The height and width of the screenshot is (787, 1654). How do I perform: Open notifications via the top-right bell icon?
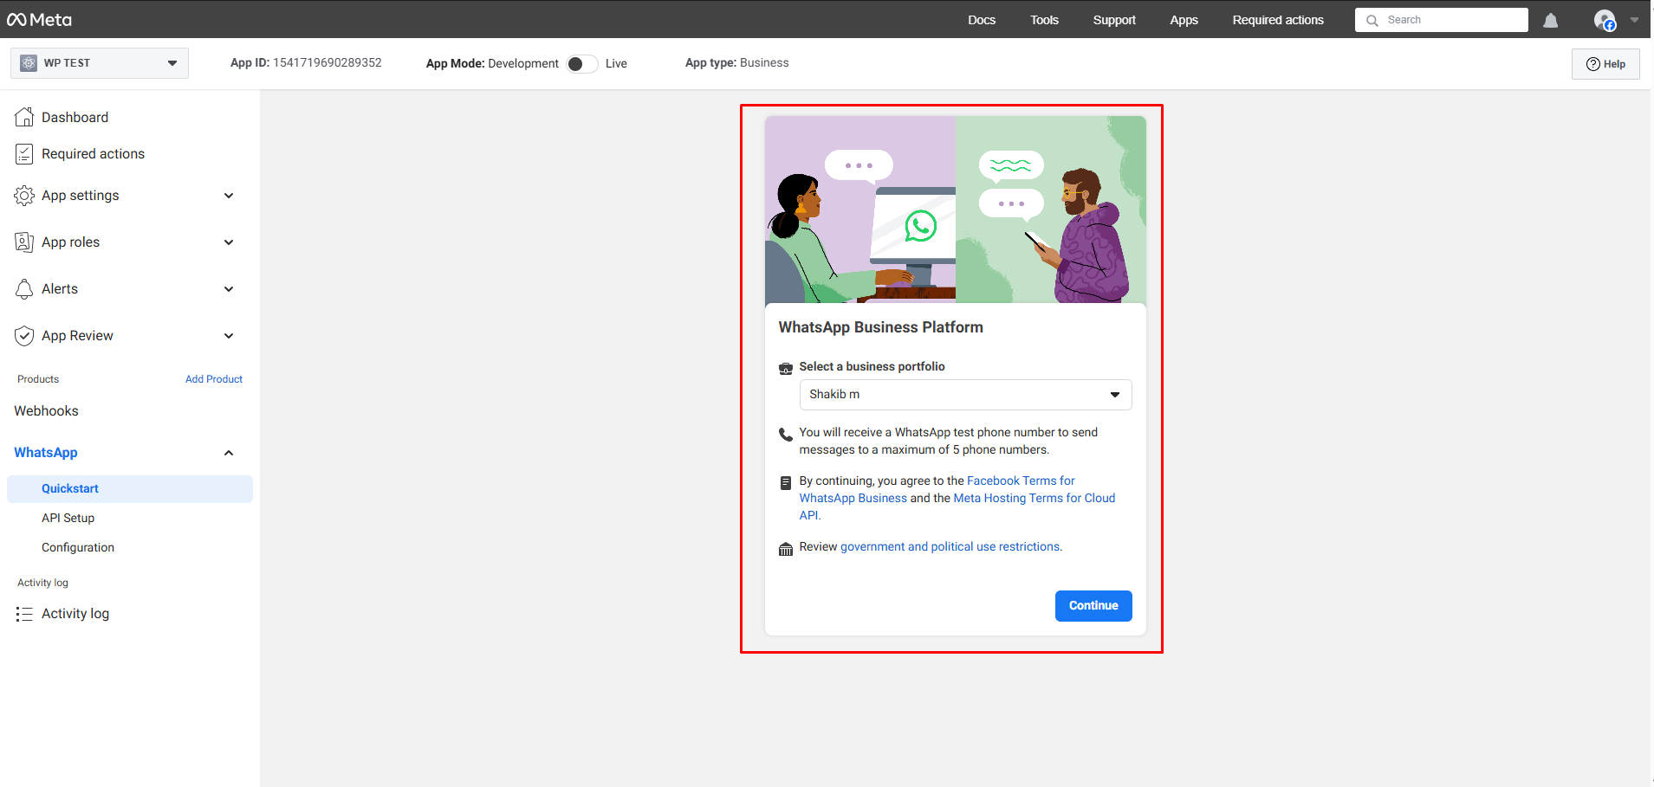pos(1550,20)
